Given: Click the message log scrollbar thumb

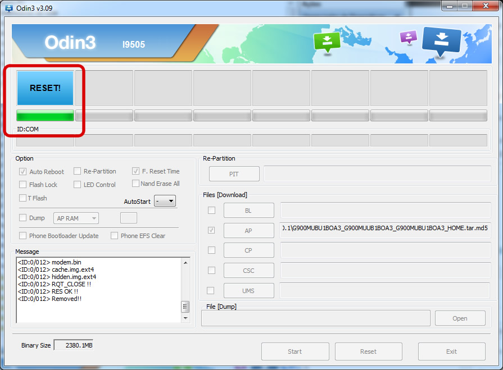Looking at the screenshot, I should click(185, 307).
